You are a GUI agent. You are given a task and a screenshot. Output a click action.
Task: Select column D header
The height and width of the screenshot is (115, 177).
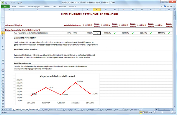coord(72,10)
